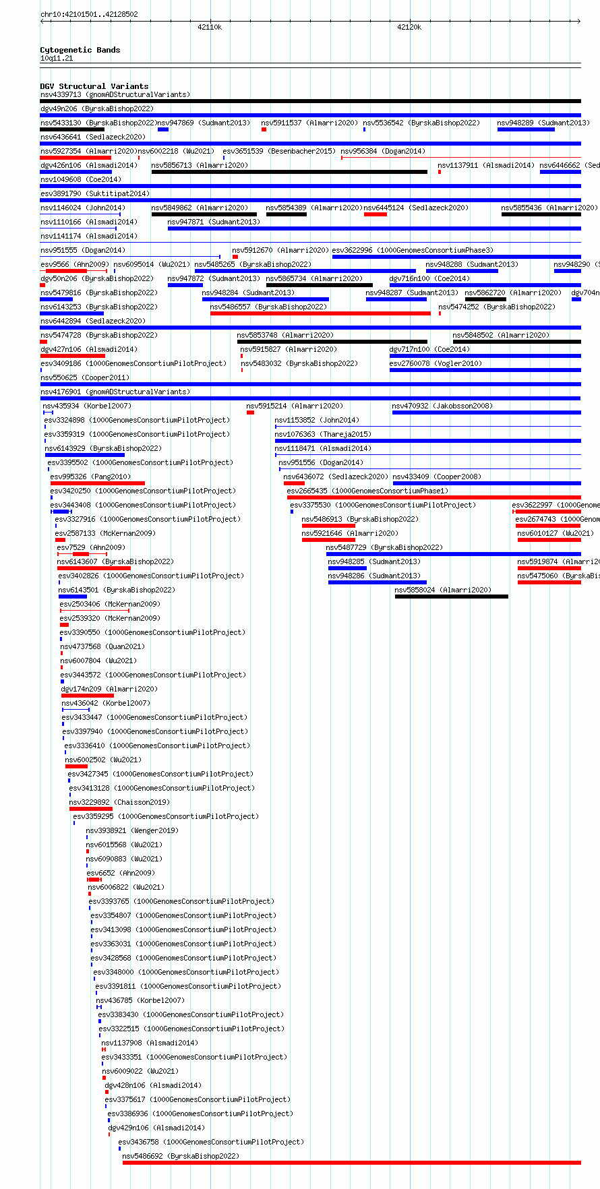Click the 10q11.21 band label
600x1189 pixels.
(57, 59)
